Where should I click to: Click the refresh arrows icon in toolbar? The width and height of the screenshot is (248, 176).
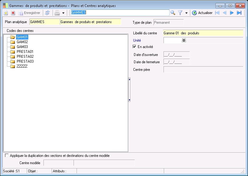point(47,13)
